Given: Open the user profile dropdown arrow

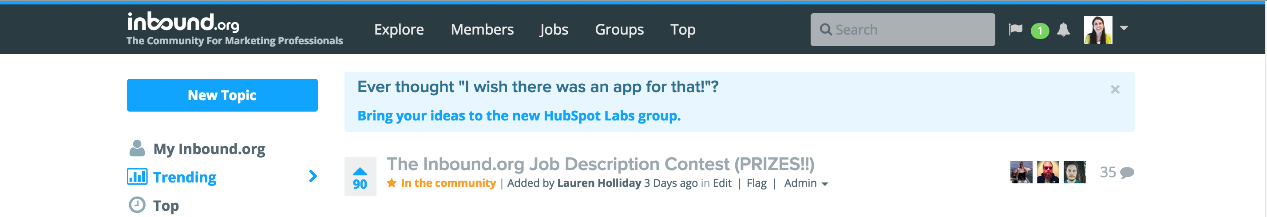Looking at the screenshot, I should click(1124, 28).
